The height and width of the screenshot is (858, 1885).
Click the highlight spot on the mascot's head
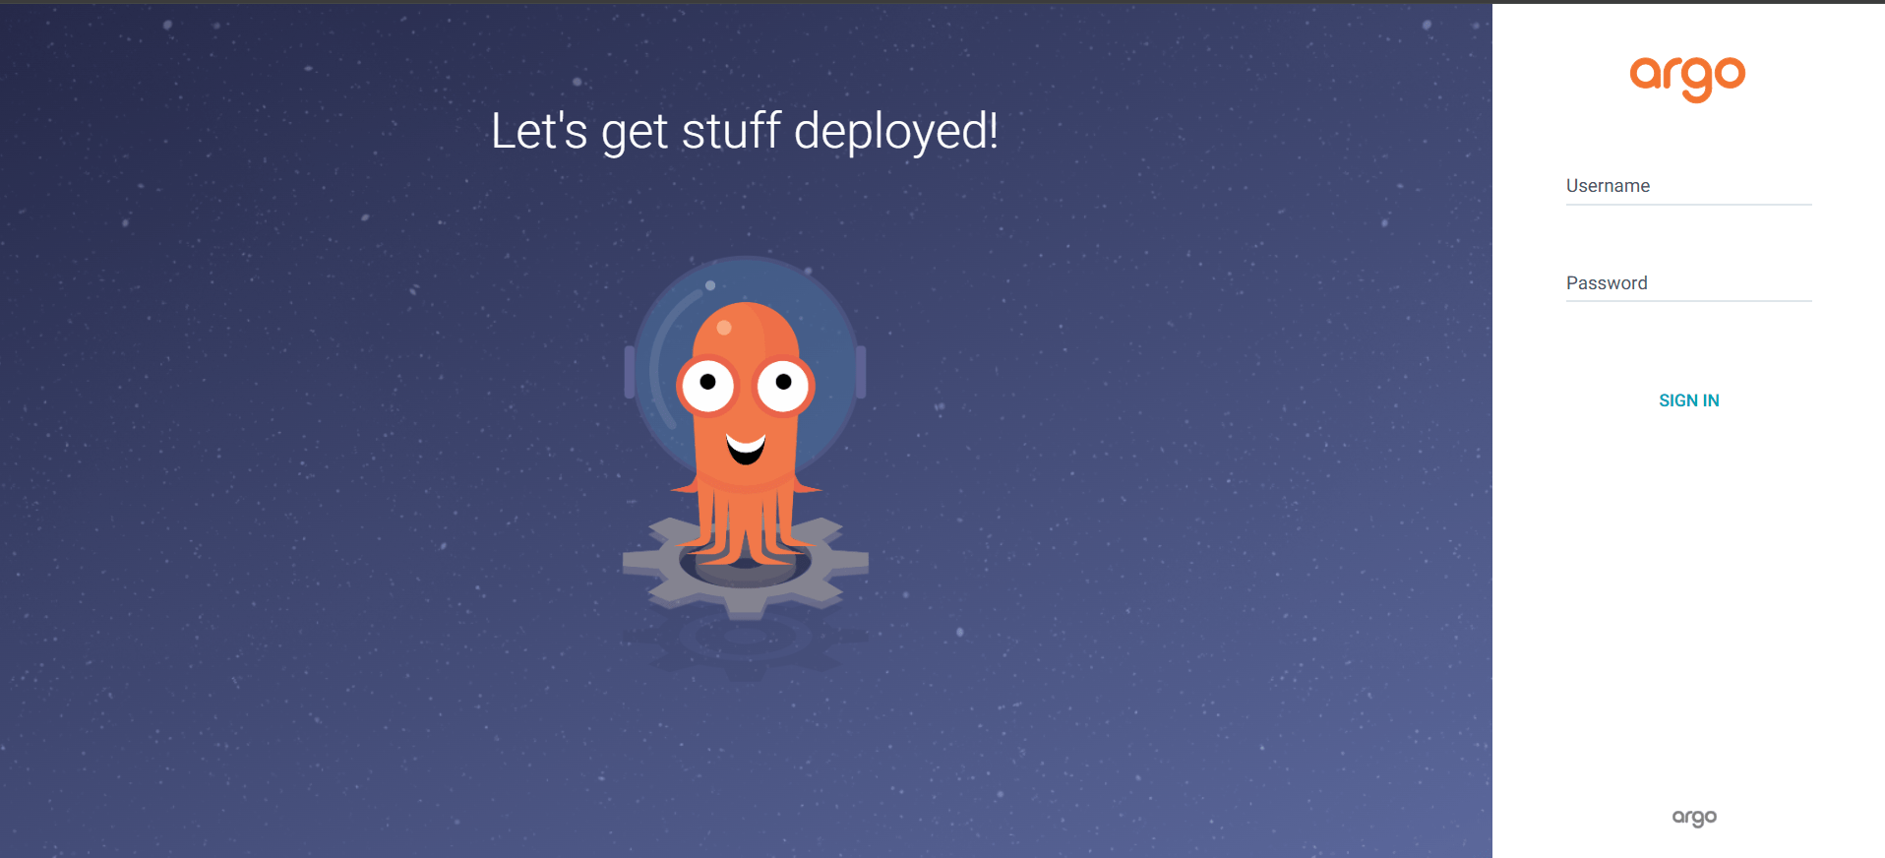tap(724, 328)
